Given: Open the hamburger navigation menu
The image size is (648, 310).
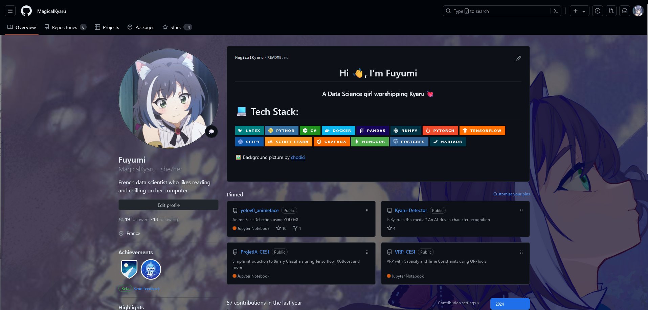Looking at the screenshot, I should (x=10, y=11).
